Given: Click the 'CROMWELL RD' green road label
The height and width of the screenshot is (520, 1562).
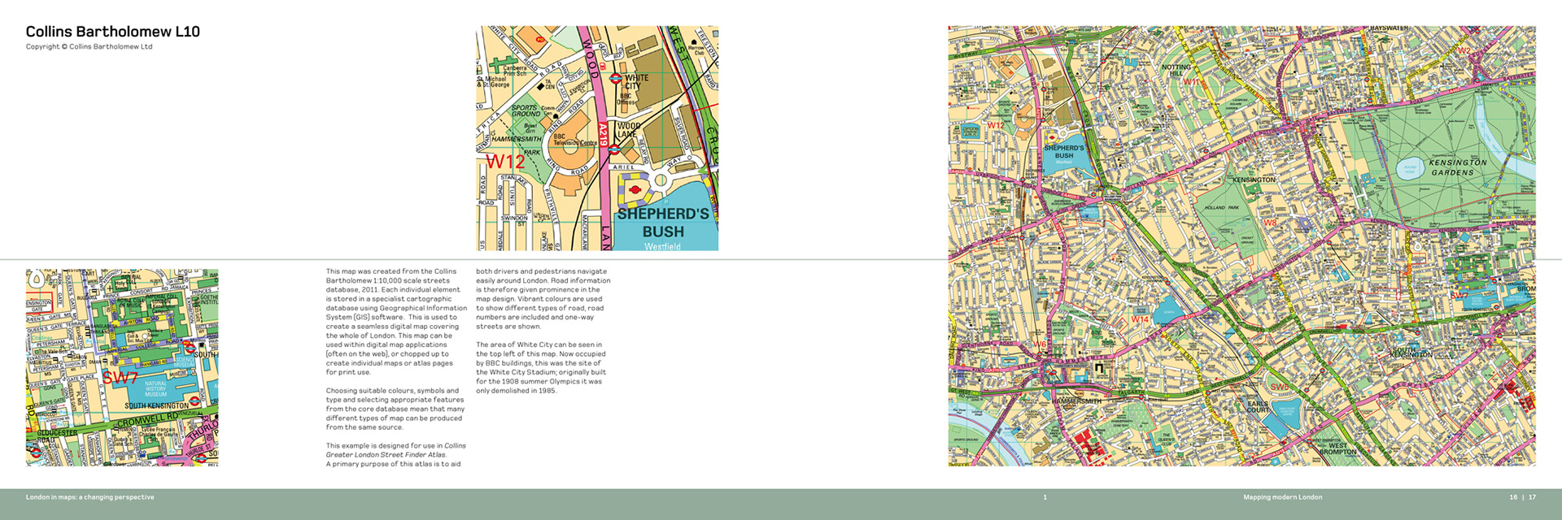Looking at the screenshot, I should [148, 421].
